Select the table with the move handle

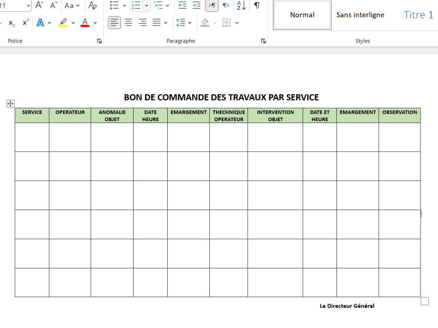click(x=11, y=104)
